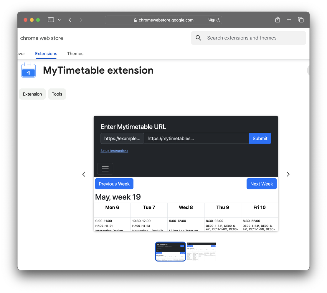Reload the page using the refresh icon
This screenshot has height=293, width=327.
point(218,20)
